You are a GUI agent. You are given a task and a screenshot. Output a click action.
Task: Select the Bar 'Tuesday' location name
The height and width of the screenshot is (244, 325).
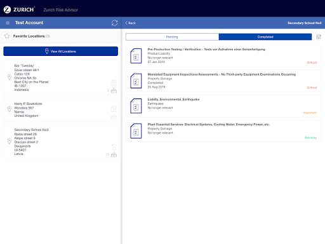tap(24, 65)
